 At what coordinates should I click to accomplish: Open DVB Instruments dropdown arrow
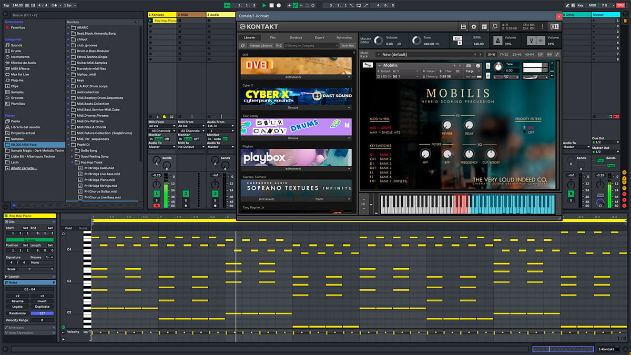point(349,77)
